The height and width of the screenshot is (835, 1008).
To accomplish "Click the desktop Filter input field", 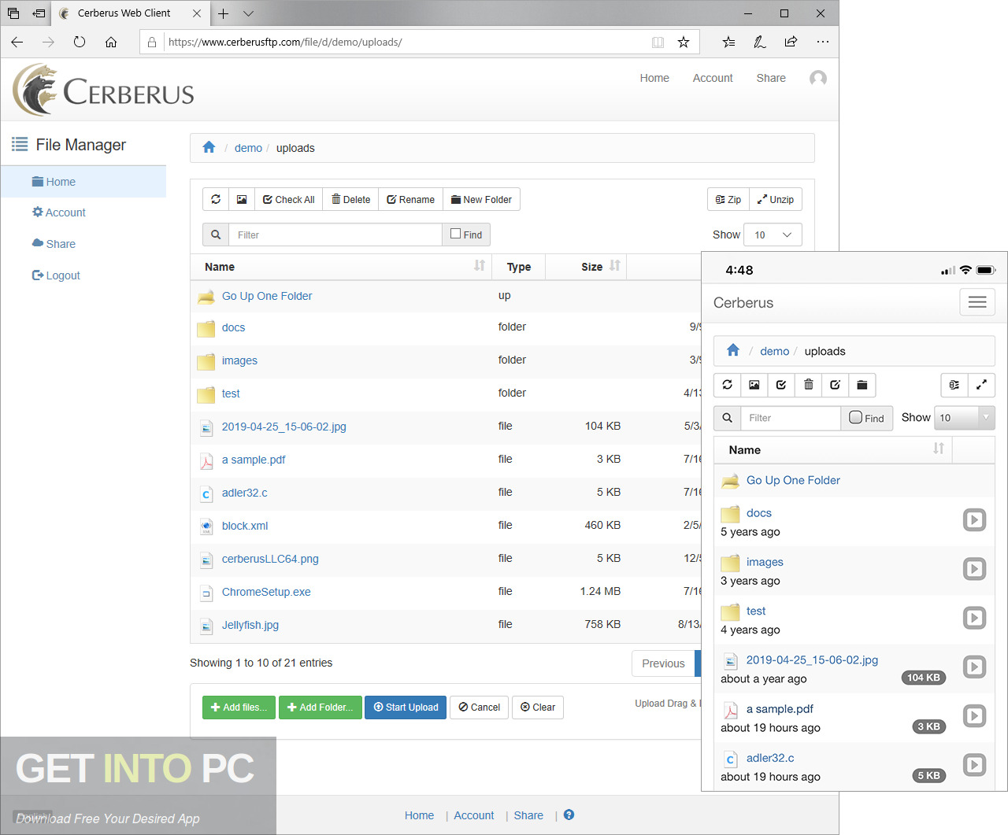I will [x=335, y=235].
